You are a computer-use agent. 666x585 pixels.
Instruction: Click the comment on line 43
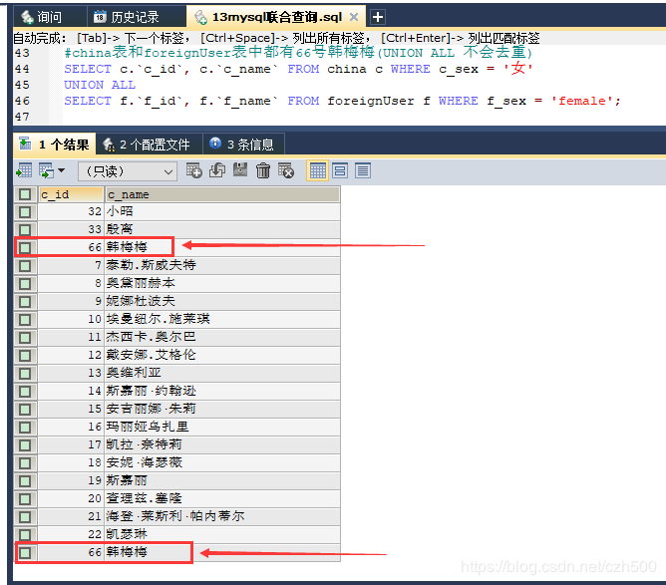click(x=298, y=53)
